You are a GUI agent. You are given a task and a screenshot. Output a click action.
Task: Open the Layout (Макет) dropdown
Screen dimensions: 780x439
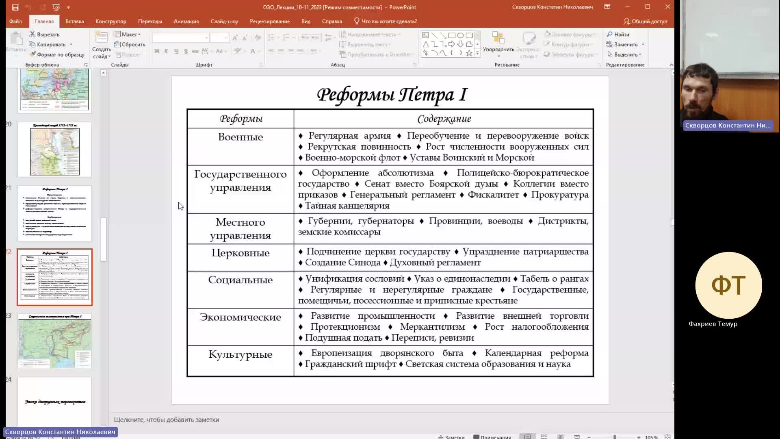click(x=127, y=34)
